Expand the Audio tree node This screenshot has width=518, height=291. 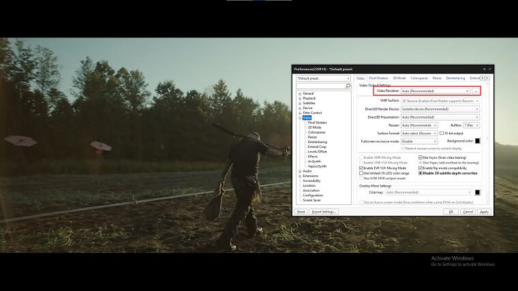(300, 172)
